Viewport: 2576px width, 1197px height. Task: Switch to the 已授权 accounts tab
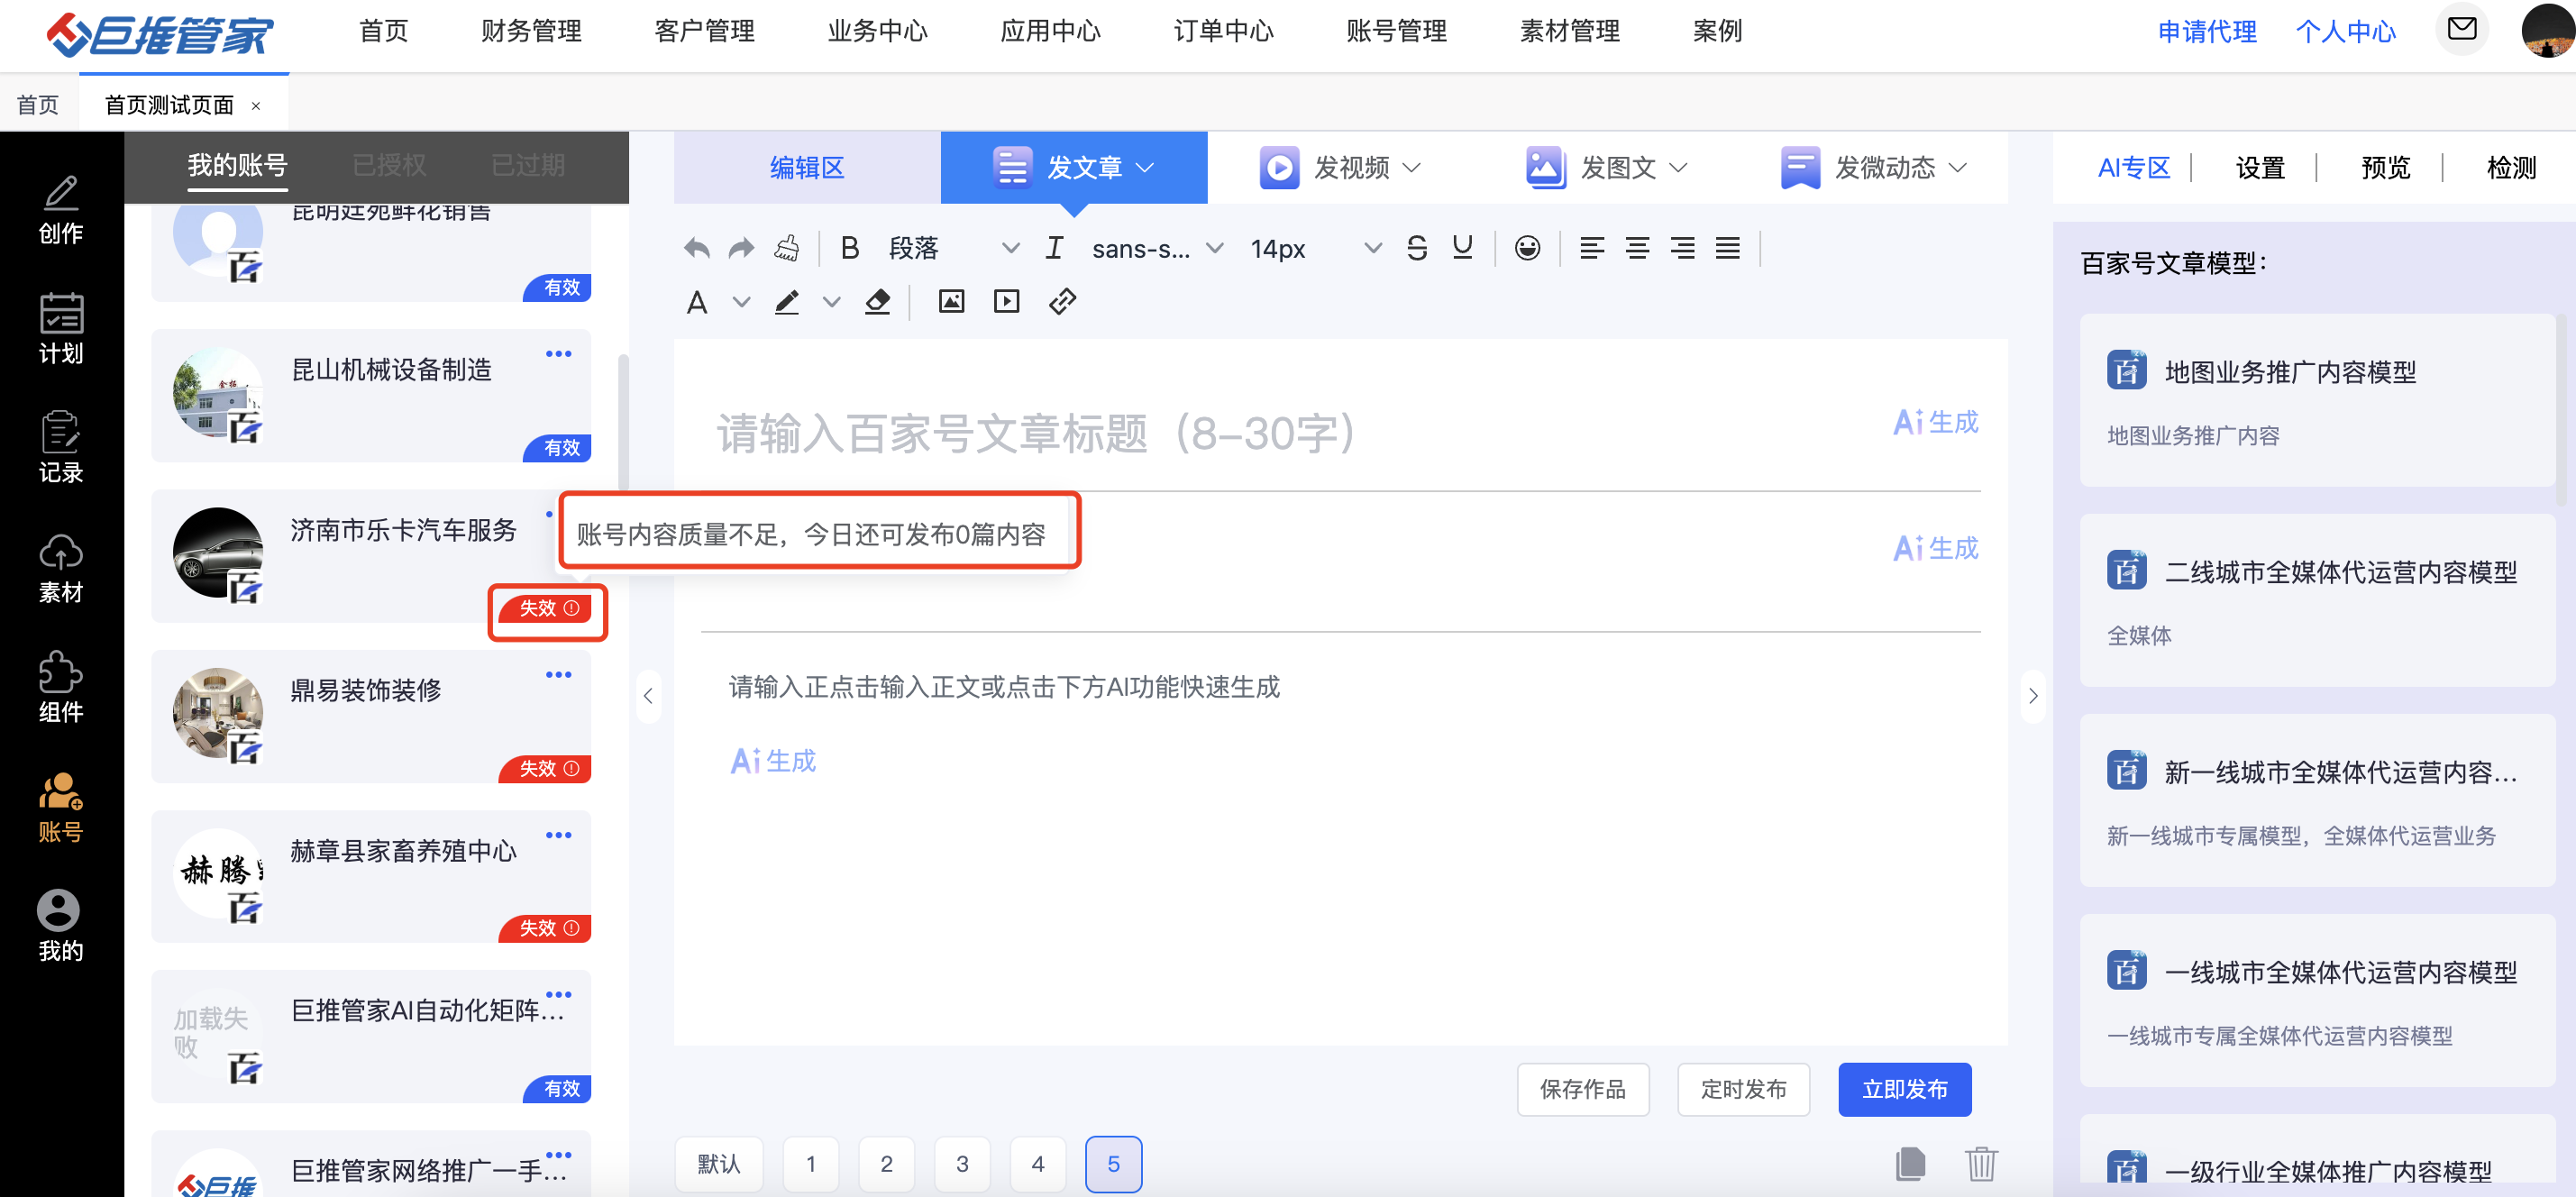(389, 166)
